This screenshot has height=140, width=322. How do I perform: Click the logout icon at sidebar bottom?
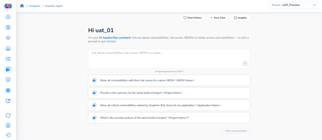[x=8, y=135]
